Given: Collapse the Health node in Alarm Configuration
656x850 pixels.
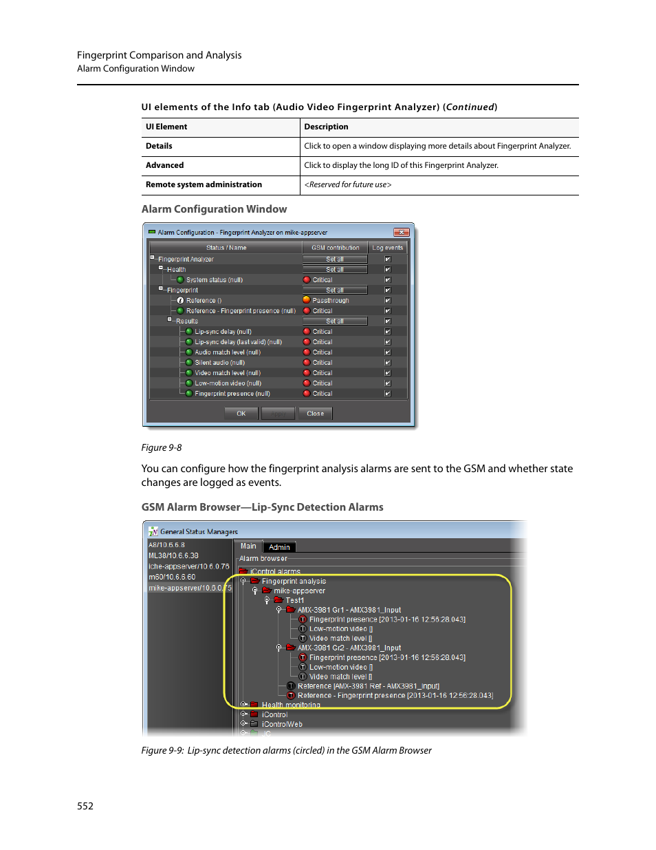Looking at the screenshot, I should coord(161,268).
